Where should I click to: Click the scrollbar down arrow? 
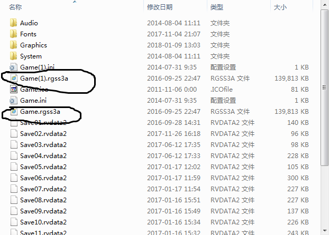(x=324, y=231)
